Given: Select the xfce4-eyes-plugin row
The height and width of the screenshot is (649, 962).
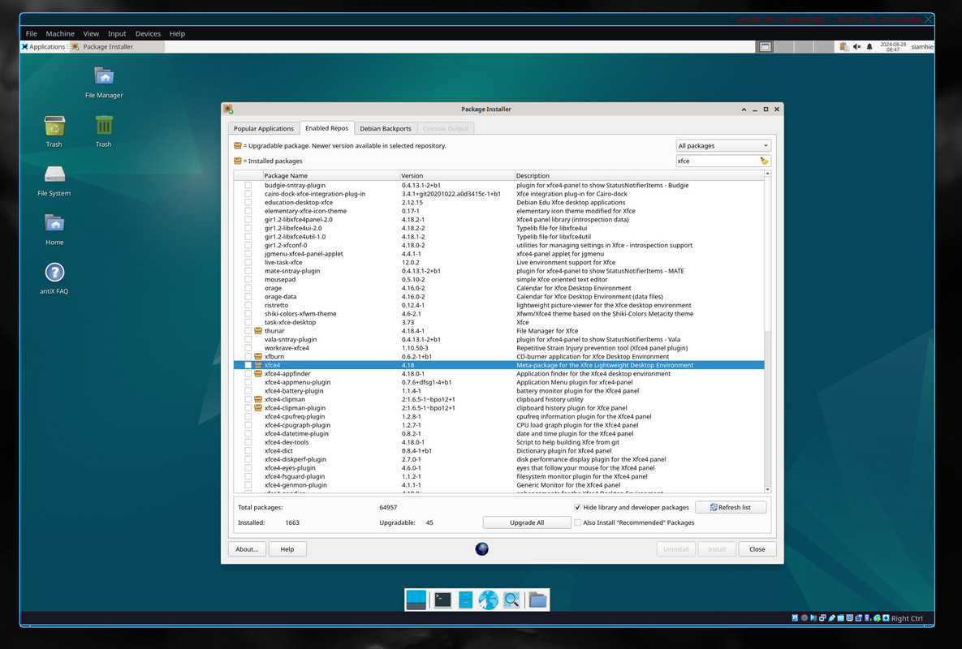Looking at the screenshot, I should (x=498, y=468).
